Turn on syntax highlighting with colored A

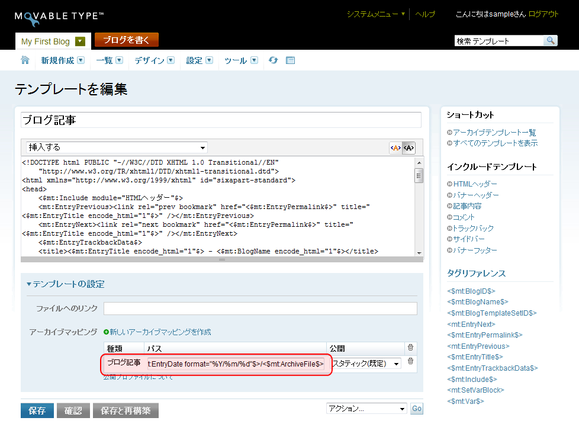[x=395, y=147]
